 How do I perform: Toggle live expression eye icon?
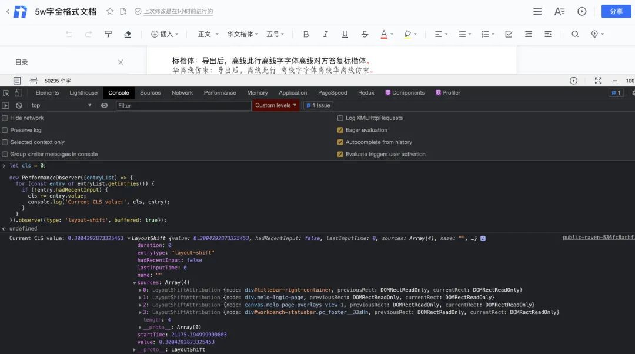[105, 105]
